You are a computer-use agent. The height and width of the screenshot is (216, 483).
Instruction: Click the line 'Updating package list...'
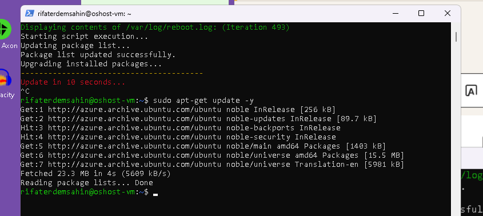pyautogui.click(x=75, y=46)
